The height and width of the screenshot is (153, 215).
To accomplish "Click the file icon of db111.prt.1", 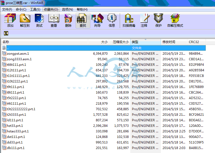I will 4,148.
